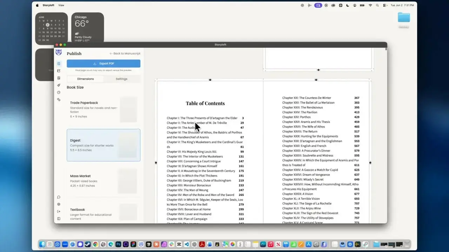Screen dimensions: 449x252
Task: Open the link chain icon in sidebar
Action: point(59,100)
